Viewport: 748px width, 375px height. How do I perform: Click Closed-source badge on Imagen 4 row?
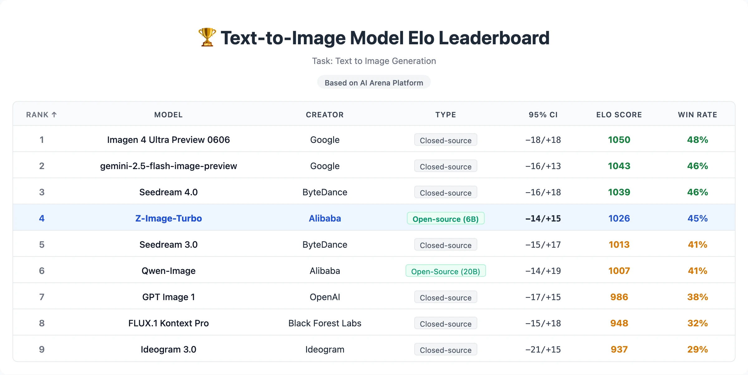click(x=445, y=140)
